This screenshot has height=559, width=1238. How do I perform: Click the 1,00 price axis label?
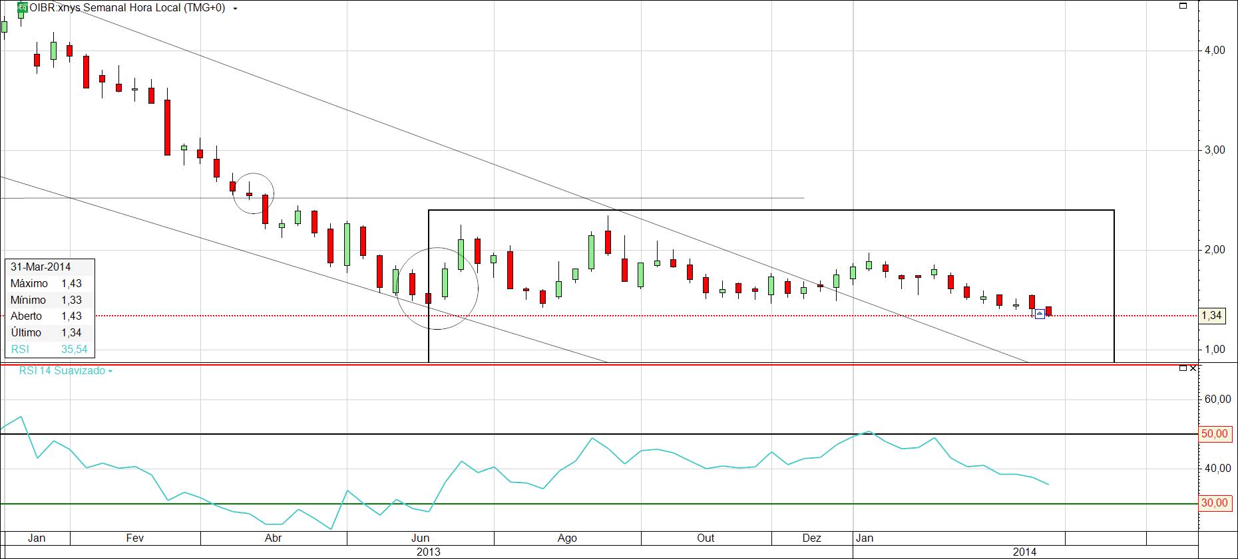1214,350
